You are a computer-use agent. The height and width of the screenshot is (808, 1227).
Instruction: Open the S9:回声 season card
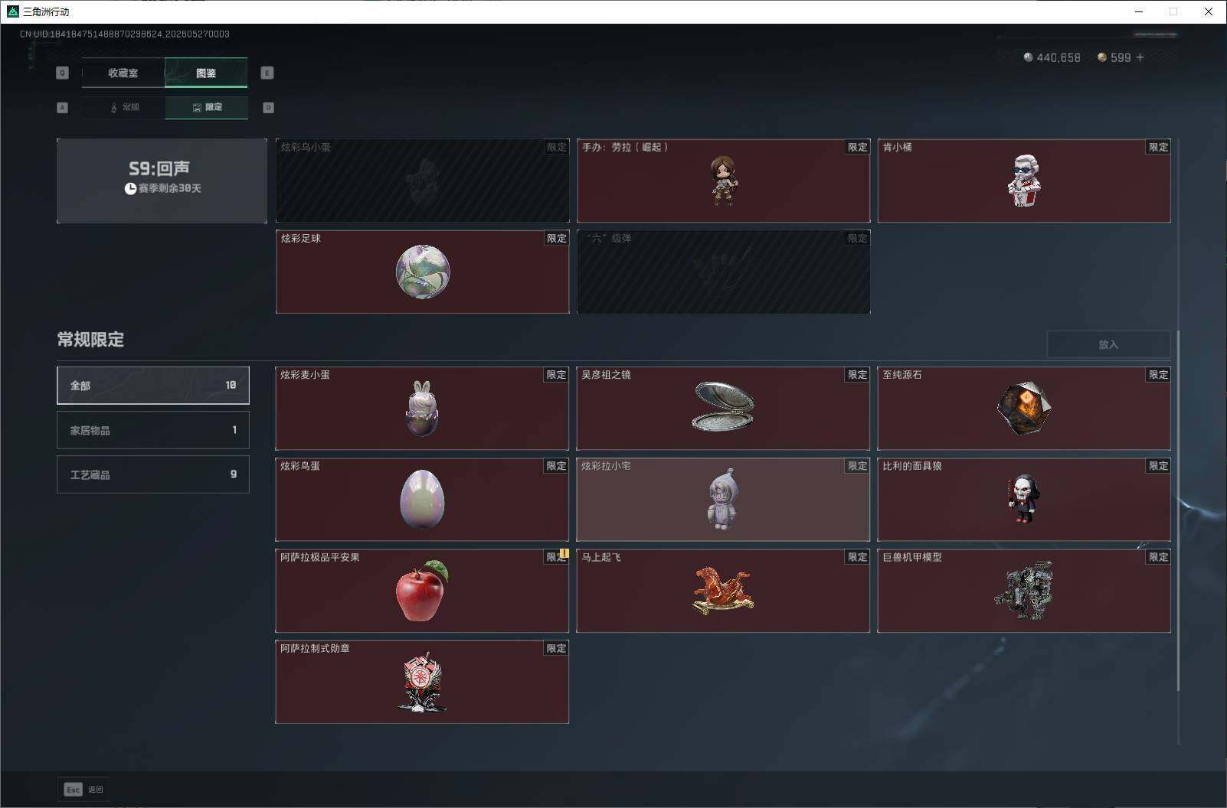(162, 181)
